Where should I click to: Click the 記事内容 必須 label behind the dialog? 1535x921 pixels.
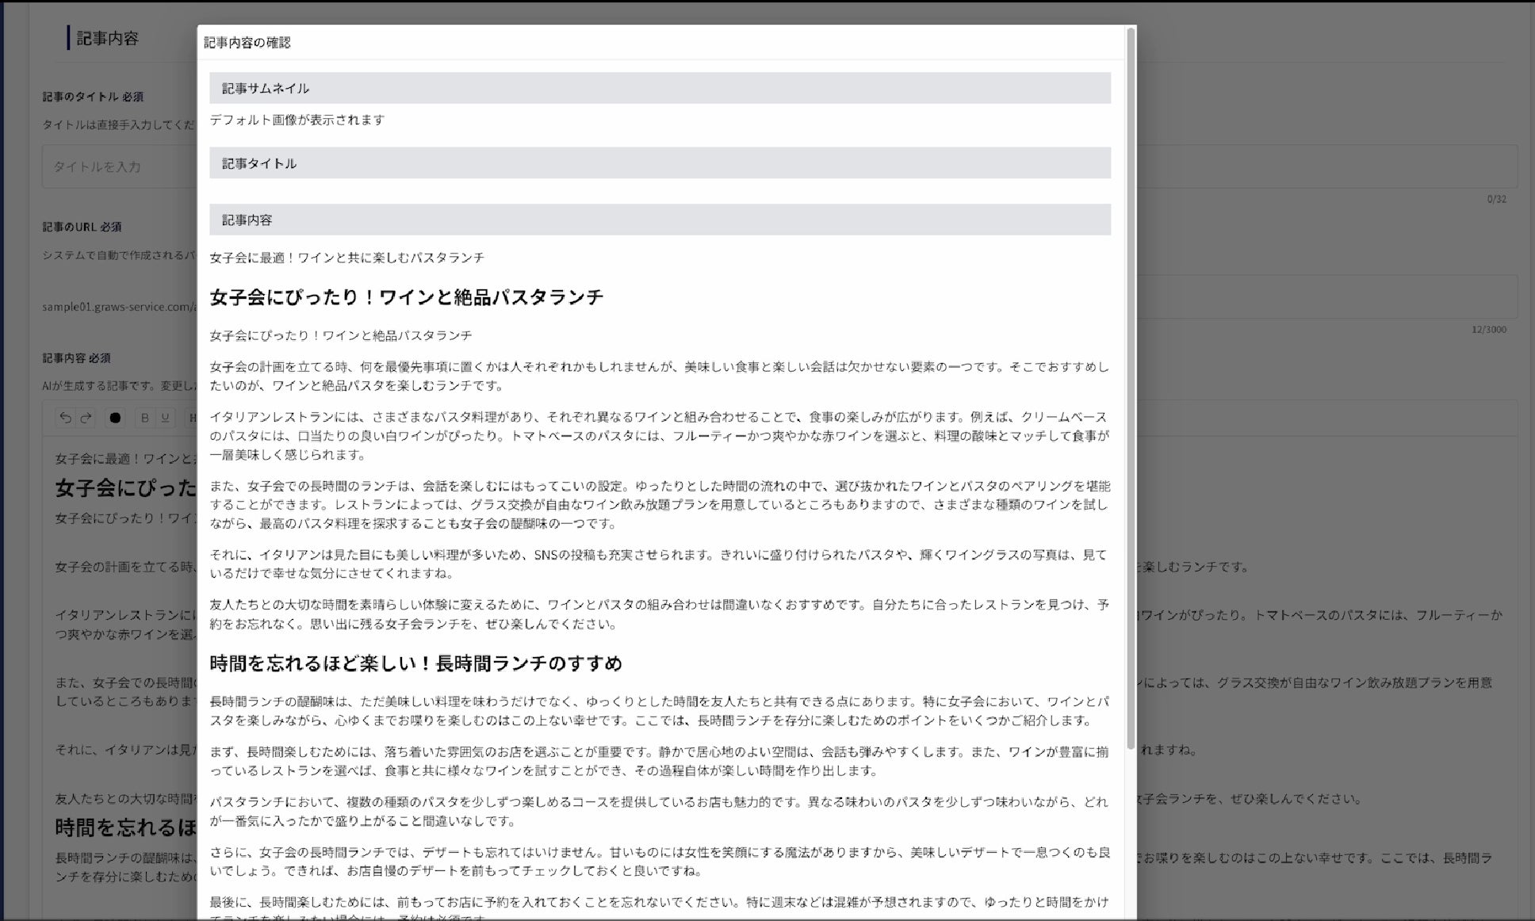pyautogui.click(x=76, y=358)
